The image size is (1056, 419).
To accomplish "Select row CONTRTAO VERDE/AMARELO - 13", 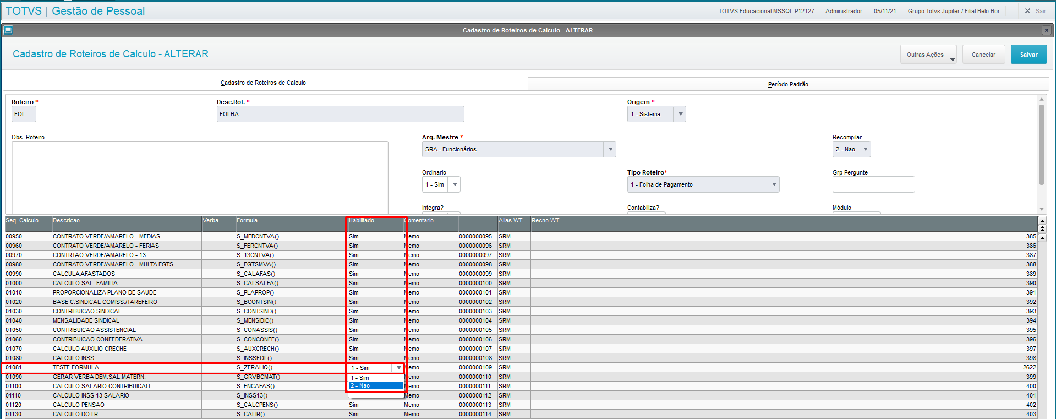I will [521, 255].
